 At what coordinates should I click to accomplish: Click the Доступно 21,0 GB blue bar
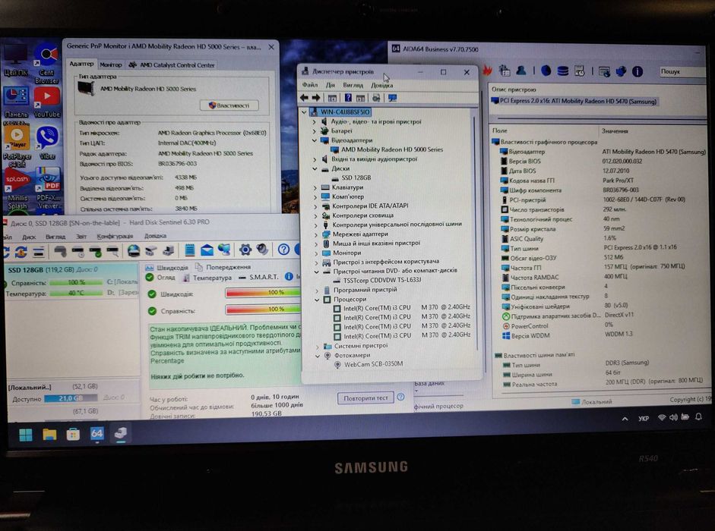coord(71,398)
